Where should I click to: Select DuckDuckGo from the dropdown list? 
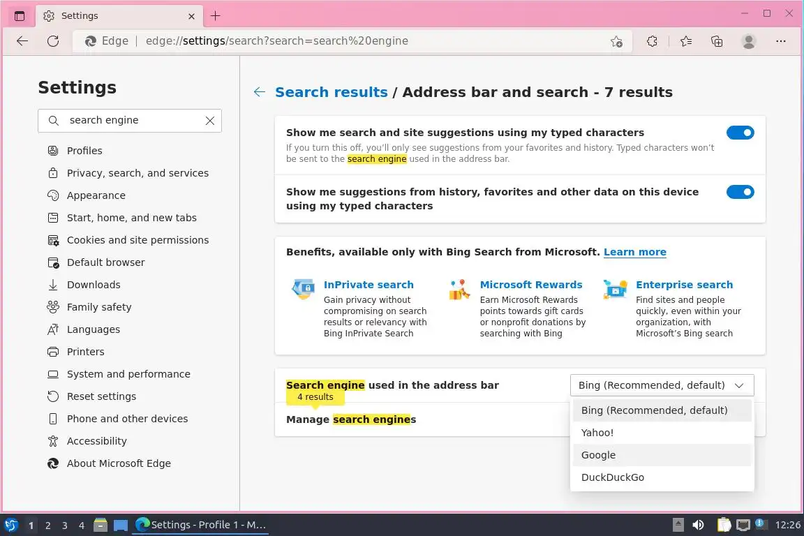(x=662, y=477)
